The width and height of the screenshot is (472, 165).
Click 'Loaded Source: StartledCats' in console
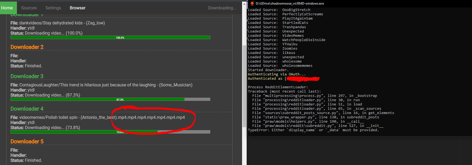point(278,23)
